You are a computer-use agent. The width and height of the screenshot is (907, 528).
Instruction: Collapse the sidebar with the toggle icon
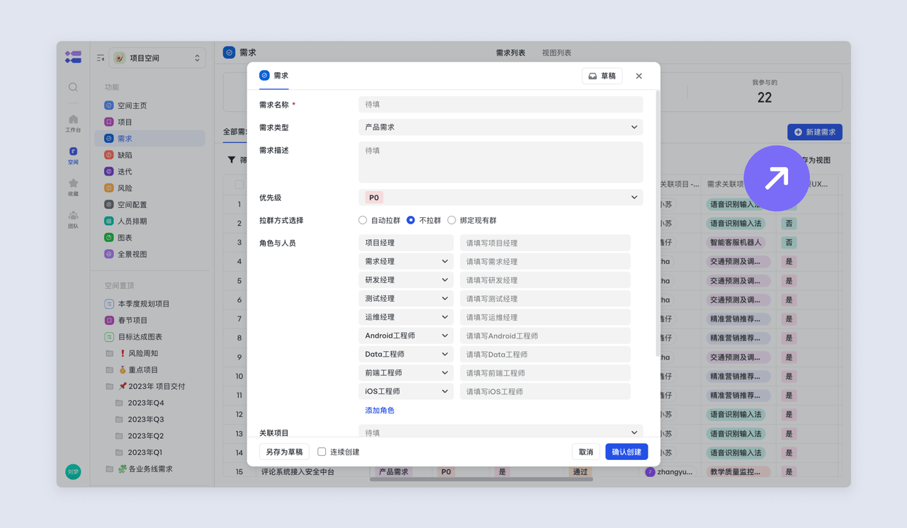pyautogui.click(x=101, y=58)
